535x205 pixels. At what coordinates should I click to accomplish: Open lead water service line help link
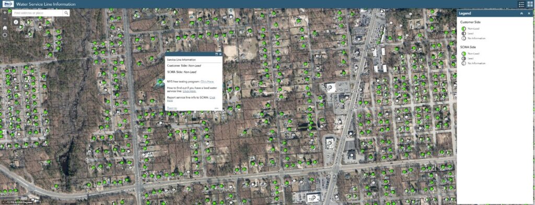189,91
